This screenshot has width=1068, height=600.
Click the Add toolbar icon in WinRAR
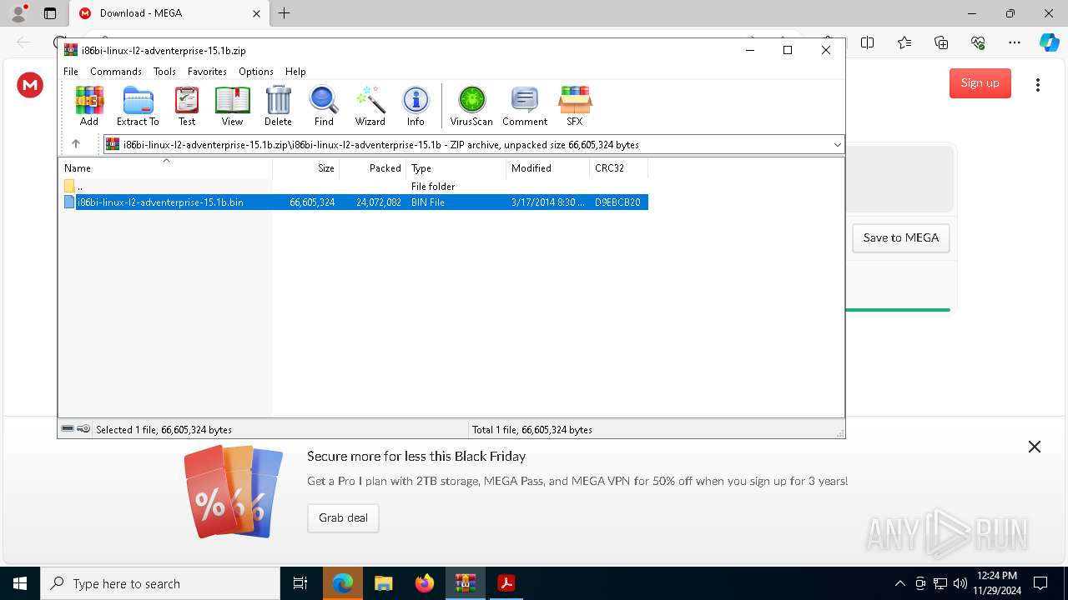point(89,106)
